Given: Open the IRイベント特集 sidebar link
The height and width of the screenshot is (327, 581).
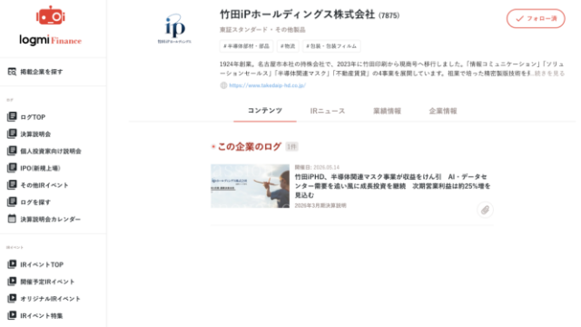Looking at the screenshot, I should point(42,316).
